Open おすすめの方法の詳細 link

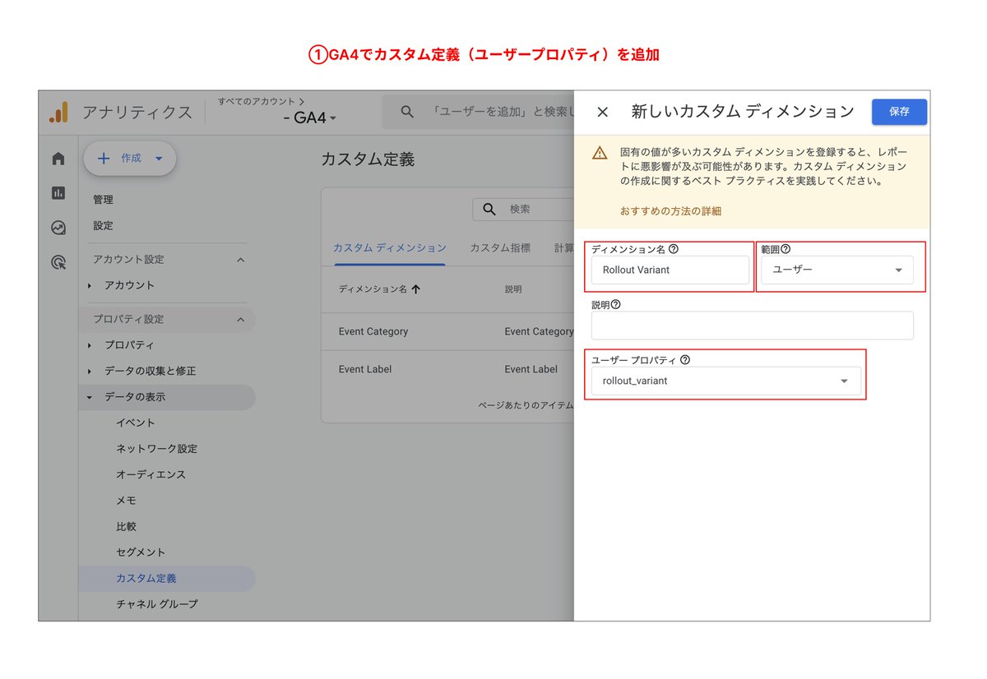coord(670,211)
